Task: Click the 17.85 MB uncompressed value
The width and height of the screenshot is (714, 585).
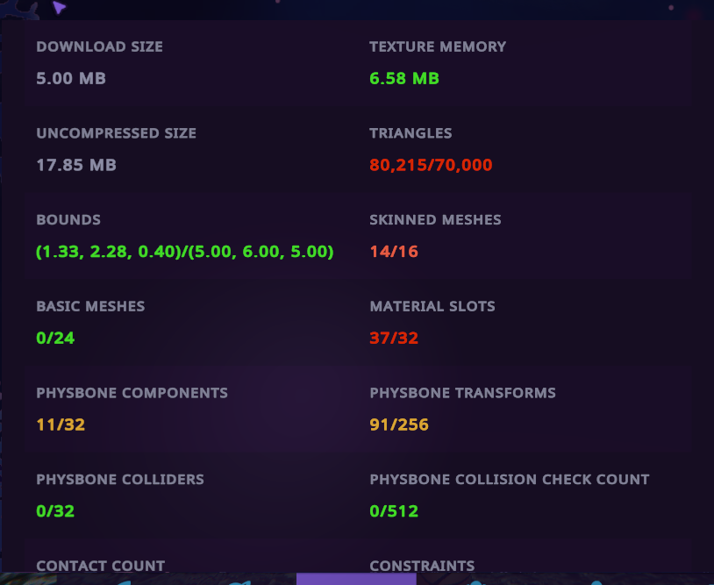Action: pos(76,165)
